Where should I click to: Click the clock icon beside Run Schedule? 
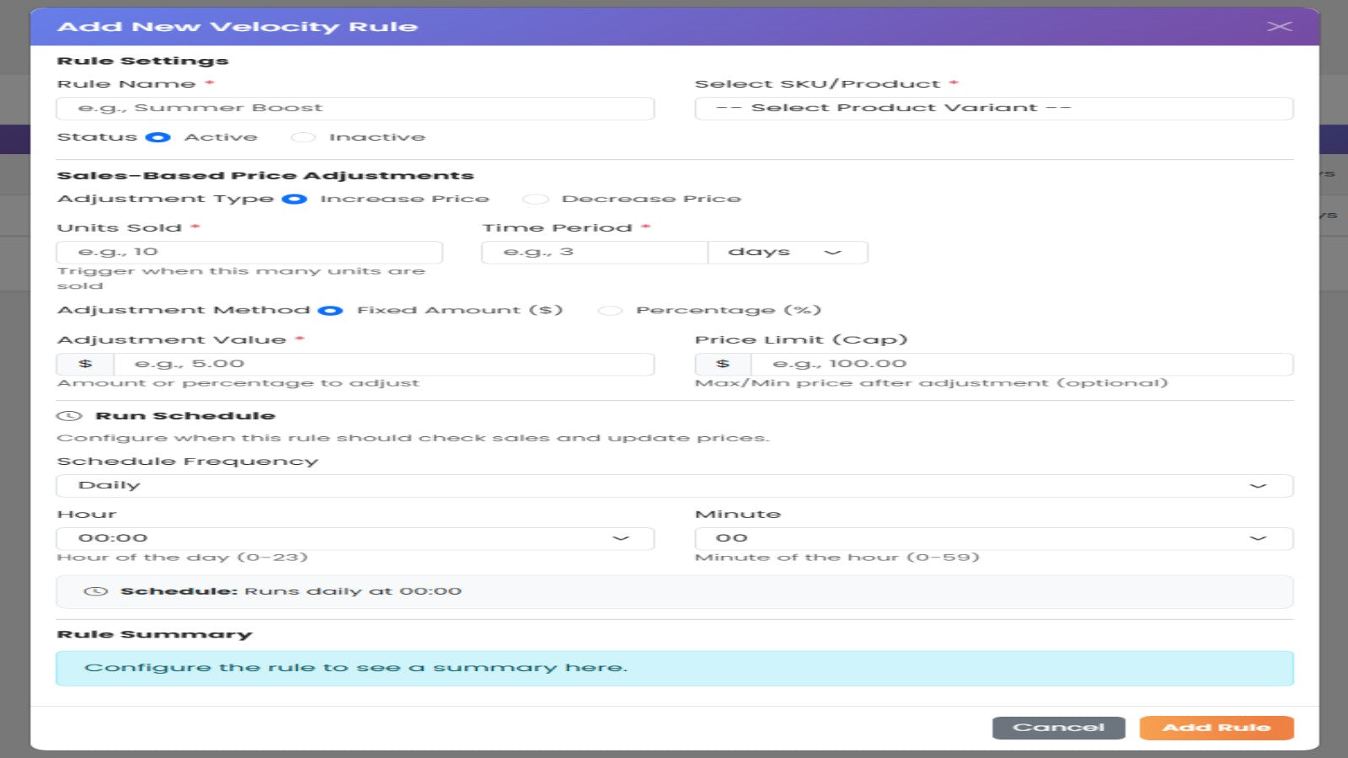coord(69,416)
